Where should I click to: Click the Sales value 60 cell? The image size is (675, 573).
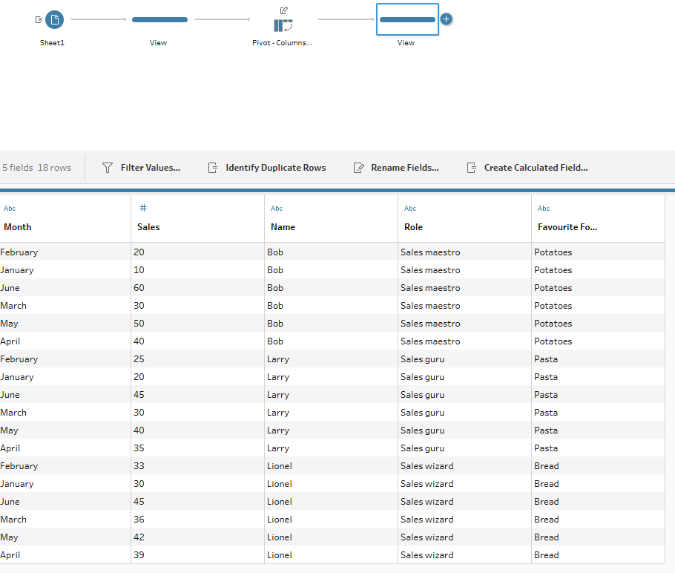point(139,288)
